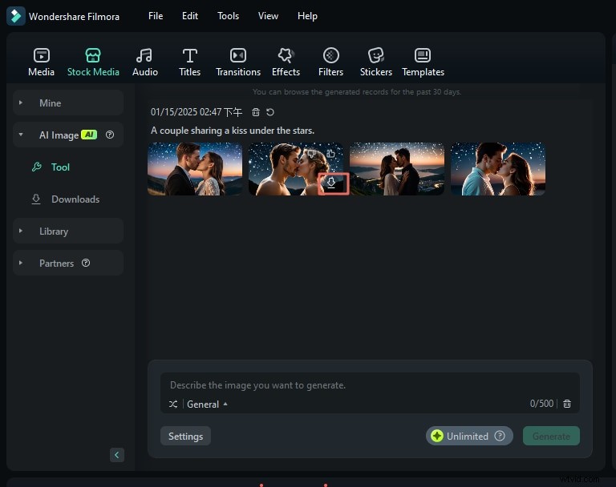
Task: Download the second generated kiss image
Action: click(331, 183)
